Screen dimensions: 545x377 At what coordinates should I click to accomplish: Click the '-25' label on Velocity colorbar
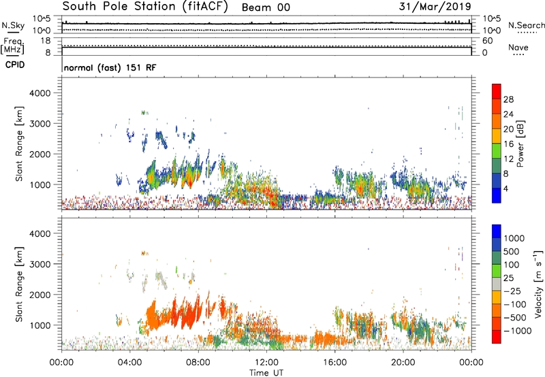pyautogui.click(x=512, y=291)
